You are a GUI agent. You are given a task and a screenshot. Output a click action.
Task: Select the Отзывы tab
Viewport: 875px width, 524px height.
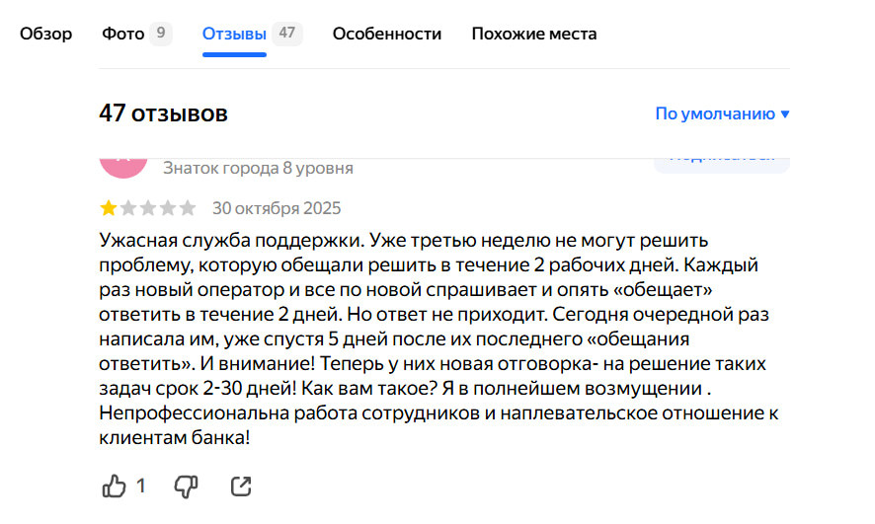[234, 34]
